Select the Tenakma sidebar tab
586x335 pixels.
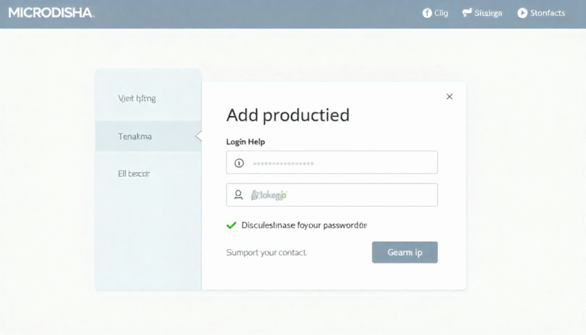135,136
